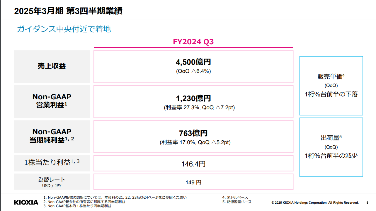This screenshot has width=376, height=211.
Task: Select the 763億円 net income value
Action: click(x=193, y=133)
